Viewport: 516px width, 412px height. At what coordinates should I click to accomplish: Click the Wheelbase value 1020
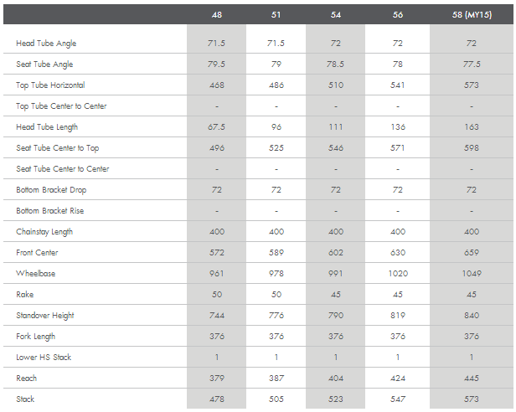tap(398, 274)
